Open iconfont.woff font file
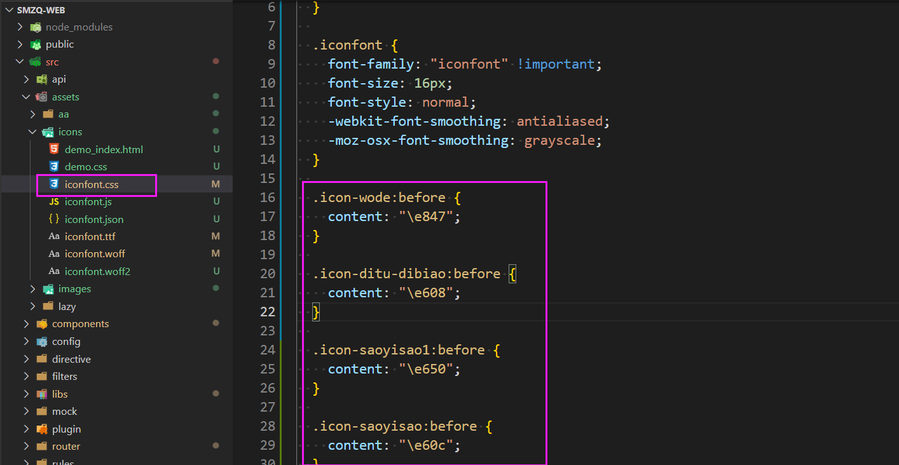 pyautogui.click(x=95, y=254)
